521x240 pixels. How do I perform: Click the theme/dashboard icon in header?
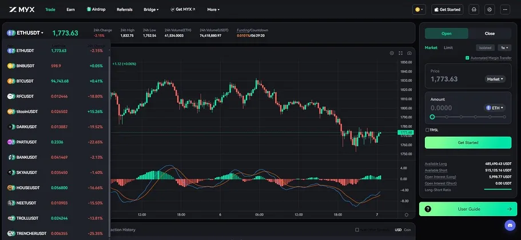pos(489,10)
